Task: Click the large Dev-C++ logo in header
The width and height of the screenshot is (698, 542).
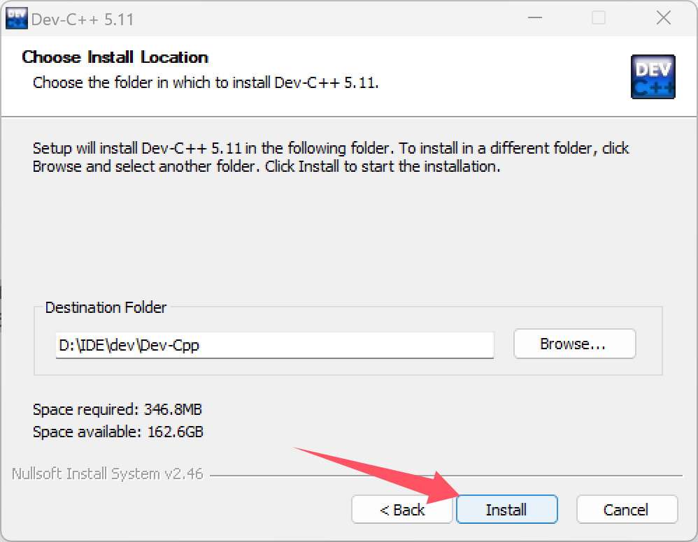Action: [653, 76]
